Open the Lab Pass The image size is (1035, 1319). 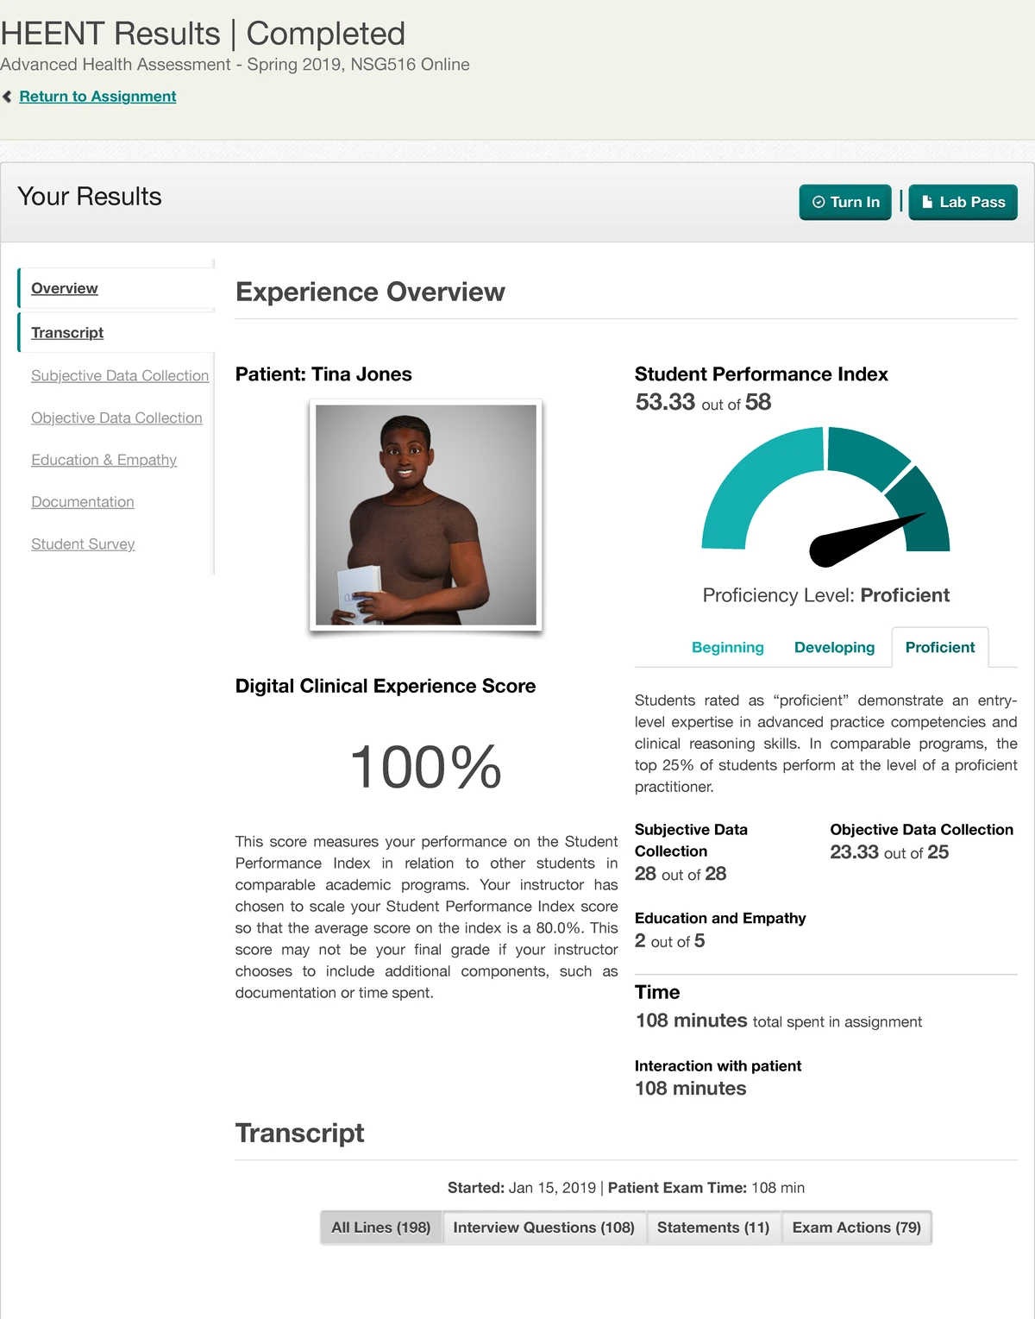[x=963, y=202]
